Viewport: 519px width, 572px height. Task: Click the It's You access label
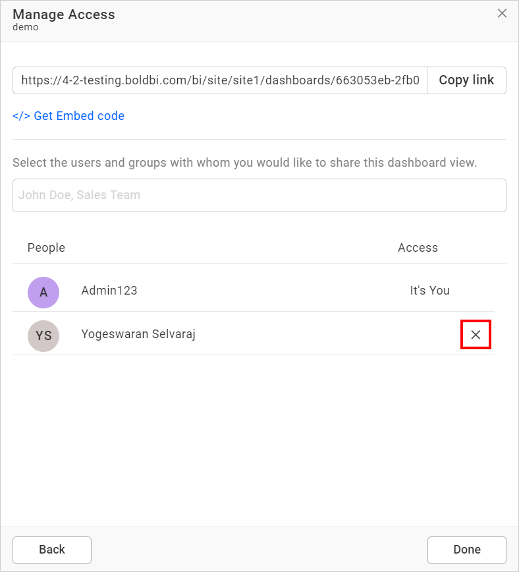click(x=429, y=291)
